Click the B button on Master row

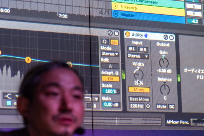tap(194, 14)
